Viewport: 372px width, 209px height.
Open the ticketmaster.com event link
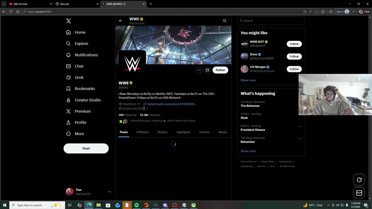tap(171, 104)
